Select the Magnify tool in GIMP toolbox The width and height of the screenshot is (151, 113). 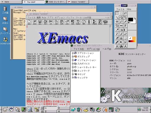tap(121, 21)
